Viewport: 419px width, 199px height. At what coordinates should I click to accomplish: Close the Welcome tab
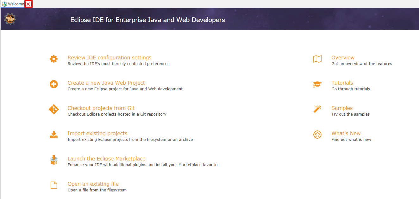pyautogui.click(x=28, y=4)
